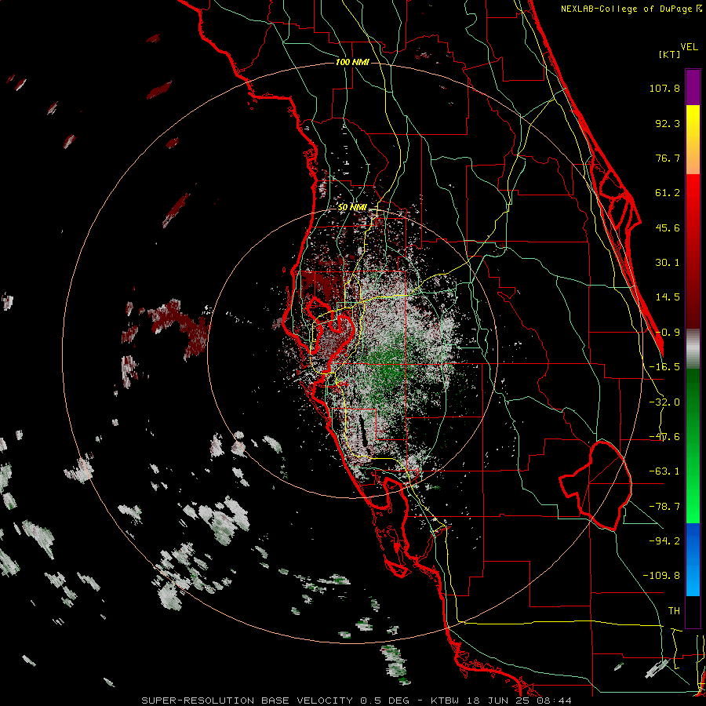Screen dimensions: 706x706
Task: Select the -94.2 scale value
Action: 664,540
